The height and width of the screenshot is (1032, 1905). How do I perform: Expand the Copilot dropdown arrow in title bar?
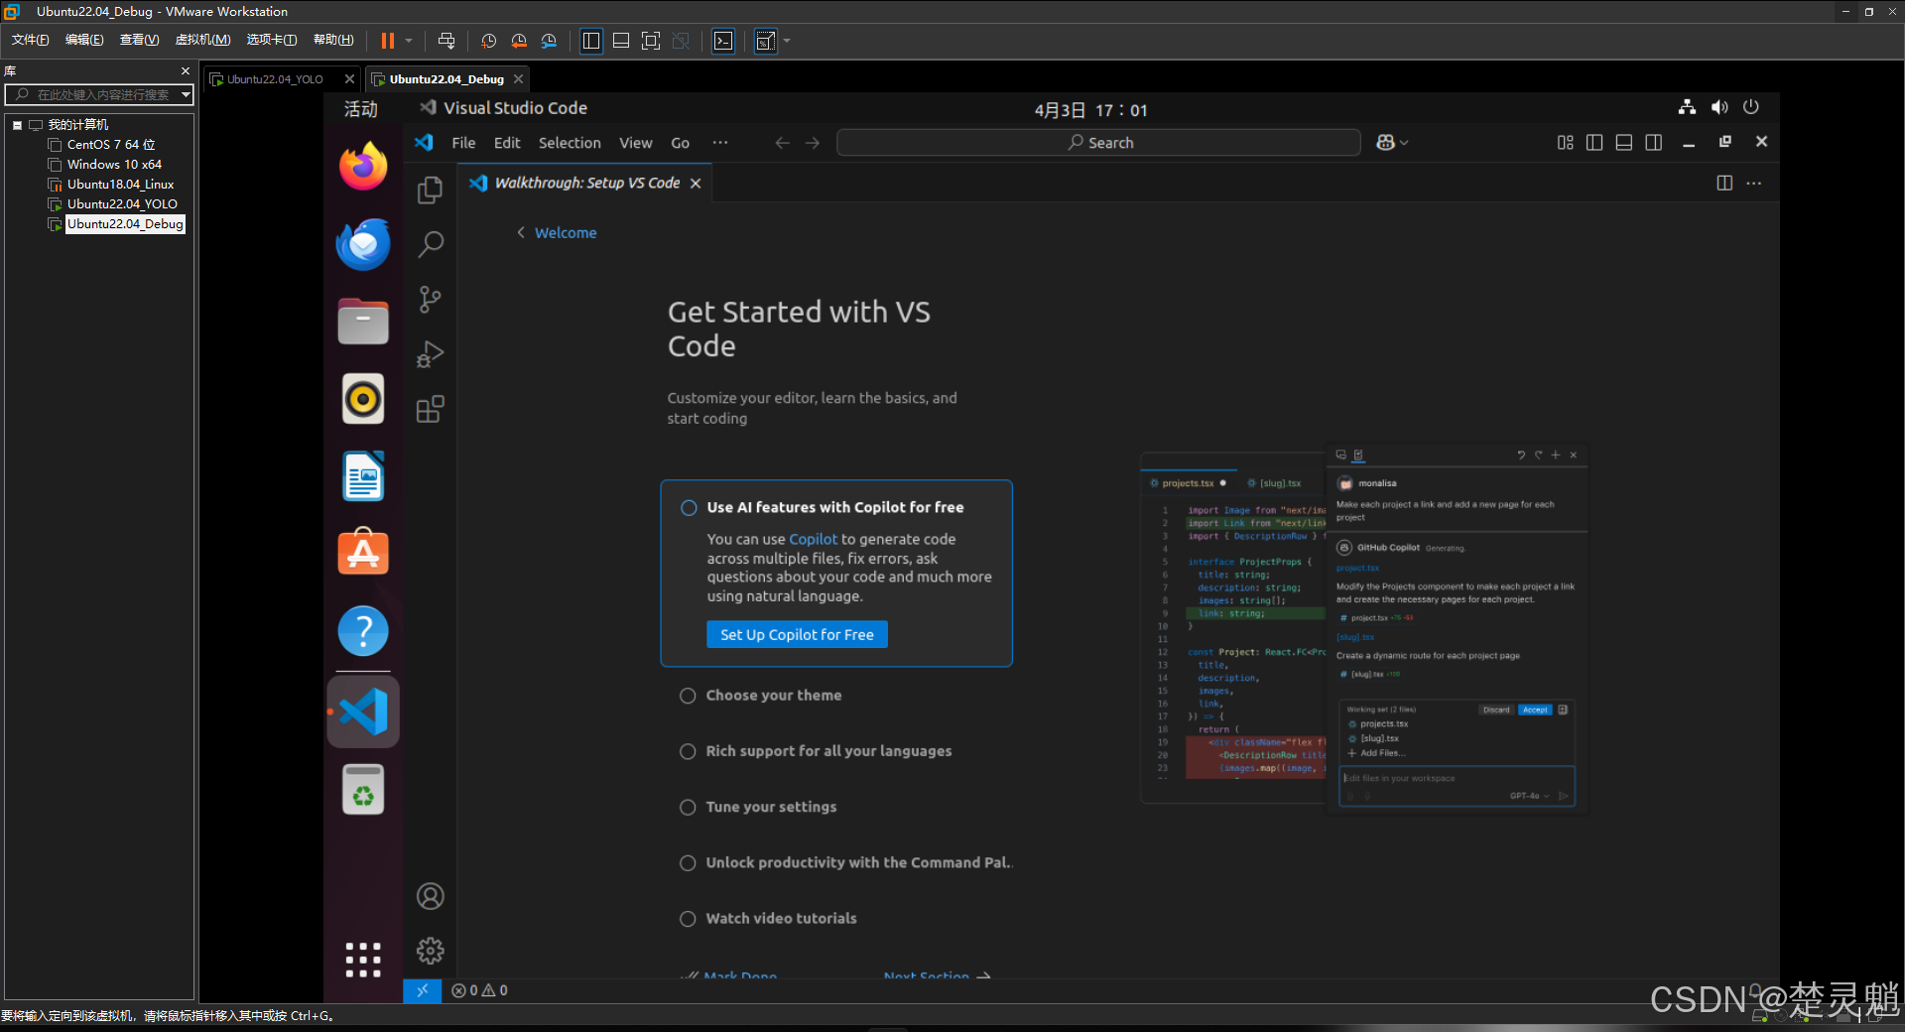(x=1404, y=143)
